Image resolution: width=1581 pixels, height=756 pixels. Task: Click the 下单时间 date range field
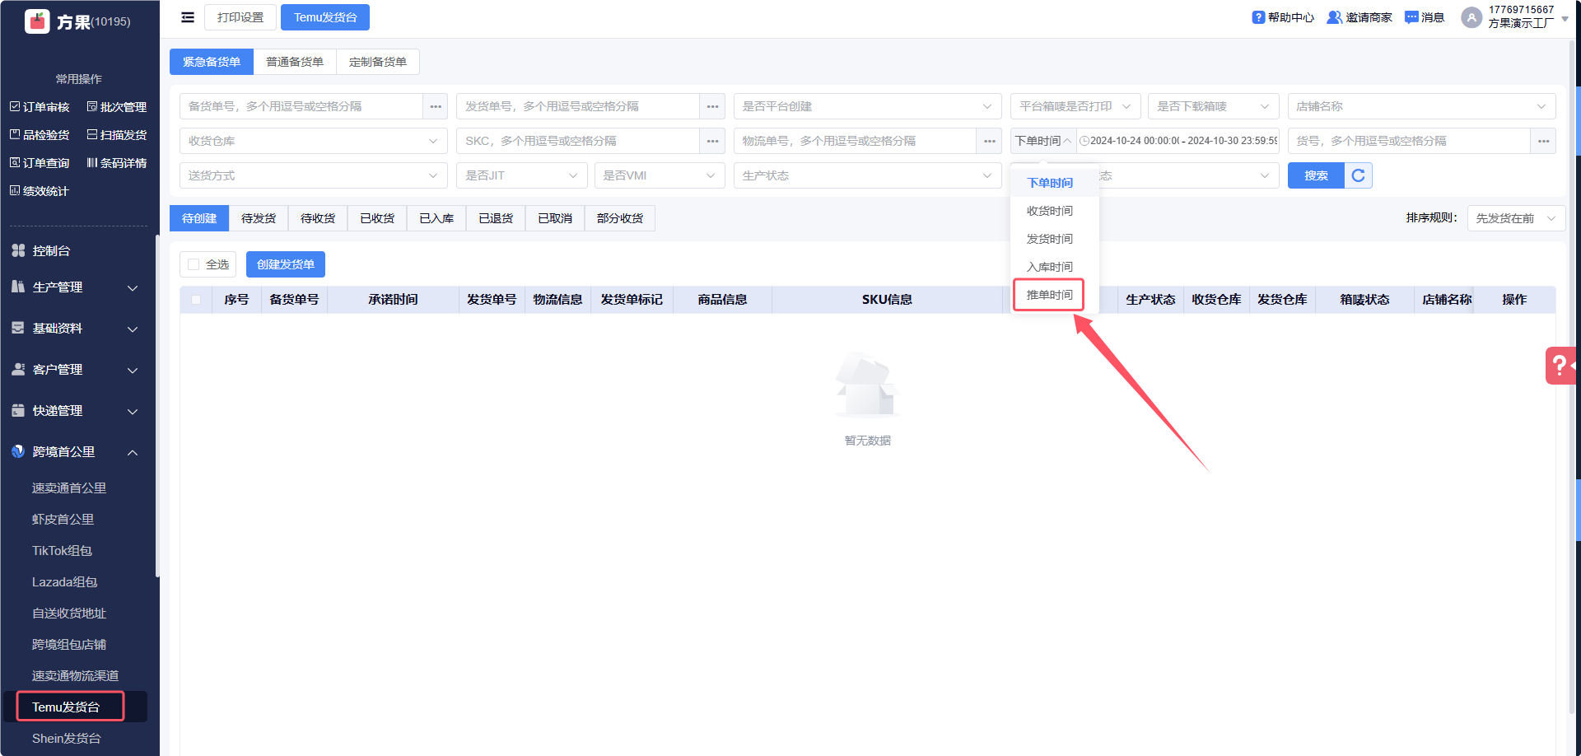pos(1178,141)
